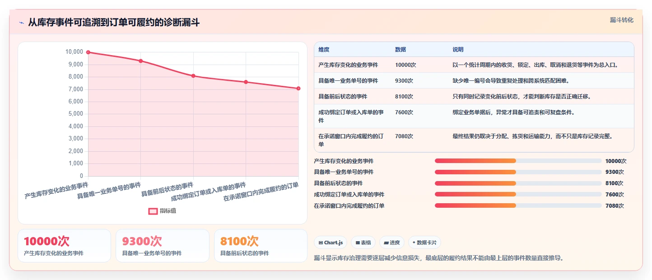Viewport: 652px width, 280px height.
Task: Click progress bar for 成功绑定订单或入库单的事件
Action: click(518, 194)
